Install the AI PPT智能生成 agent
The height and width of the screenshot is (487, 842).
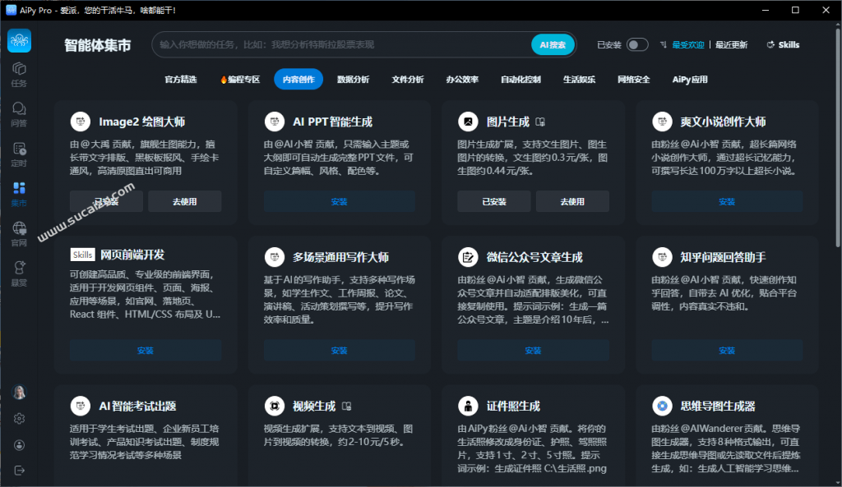click(x=340, y=202)
